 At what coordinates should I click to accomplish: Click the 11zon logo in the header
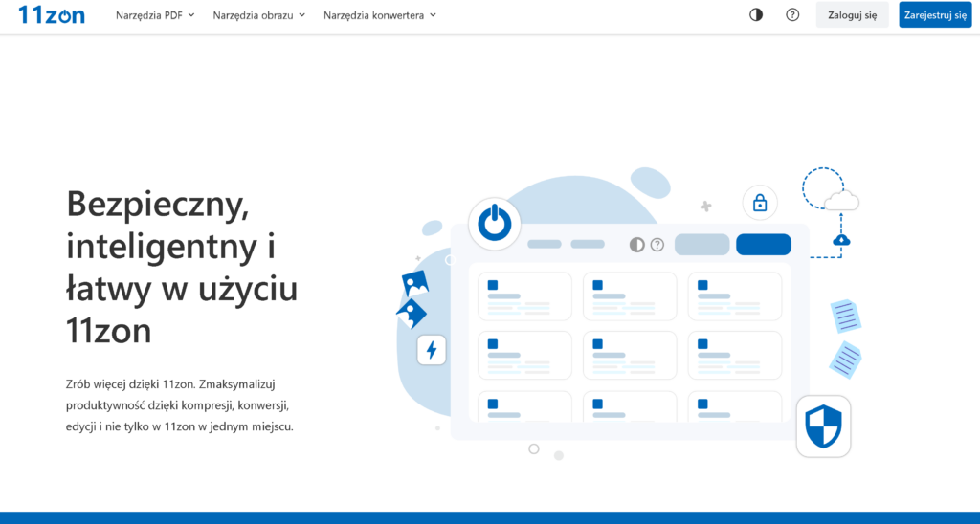52,14
